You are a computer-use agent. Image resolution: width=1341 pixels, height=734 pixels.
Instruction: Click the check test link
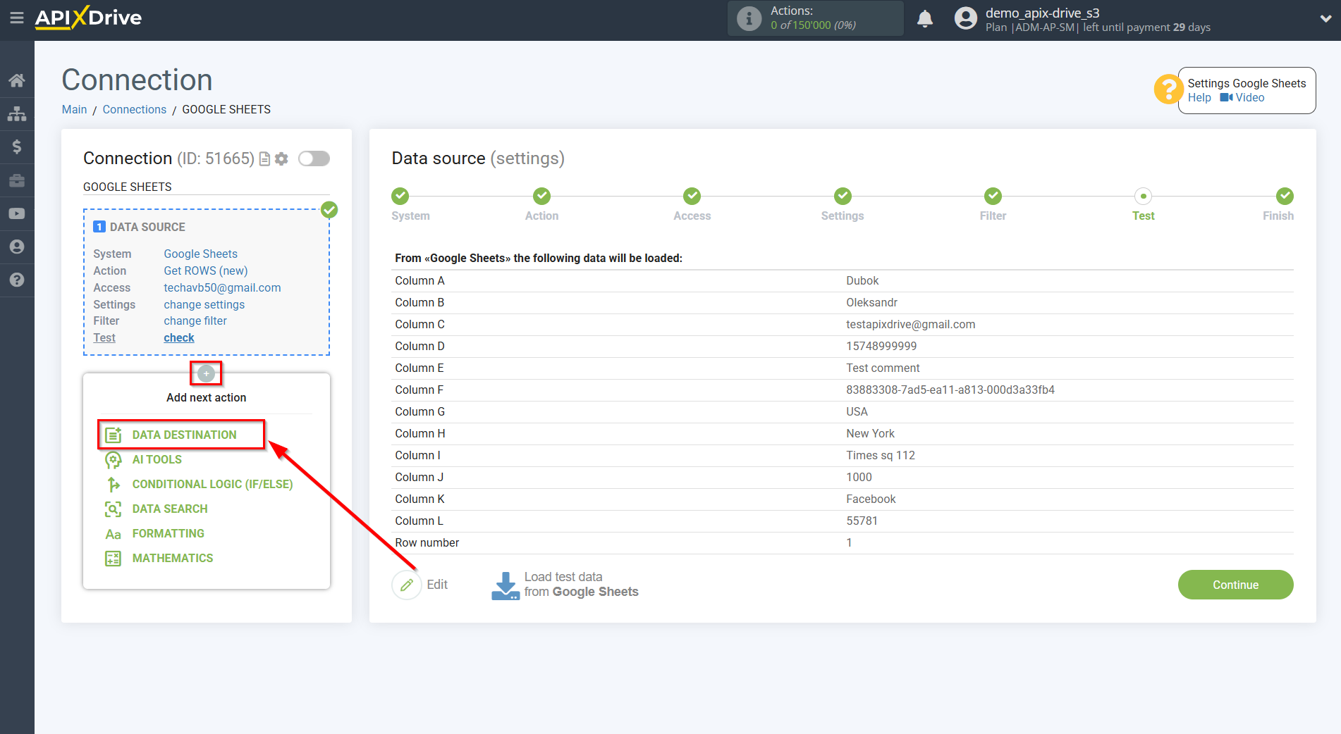click(179, 337)
